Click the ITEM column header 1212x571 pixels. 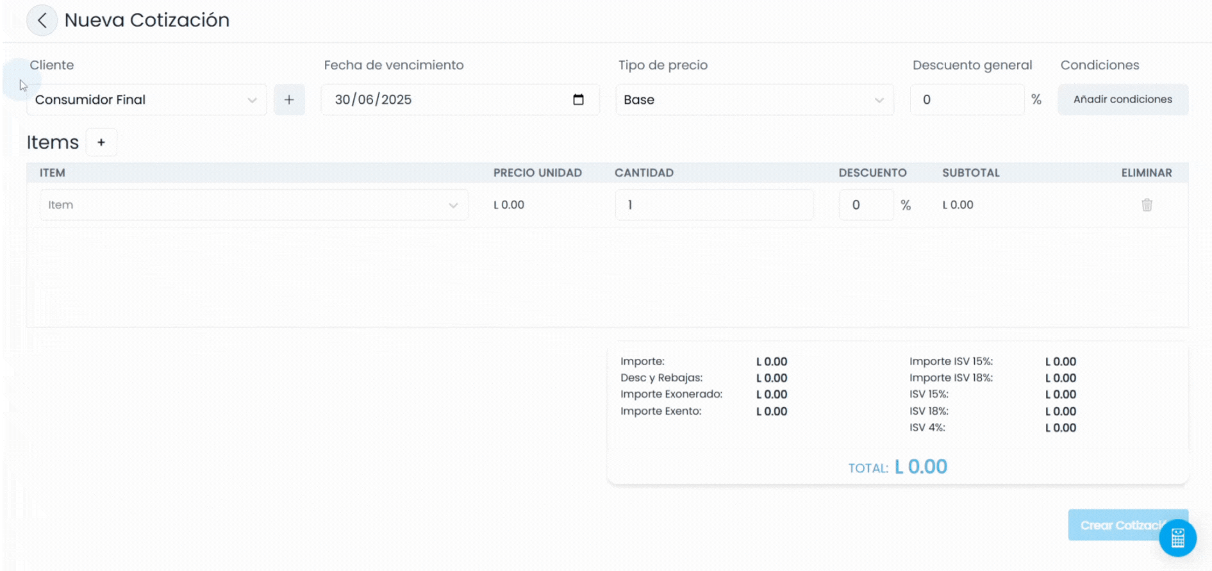52,173
